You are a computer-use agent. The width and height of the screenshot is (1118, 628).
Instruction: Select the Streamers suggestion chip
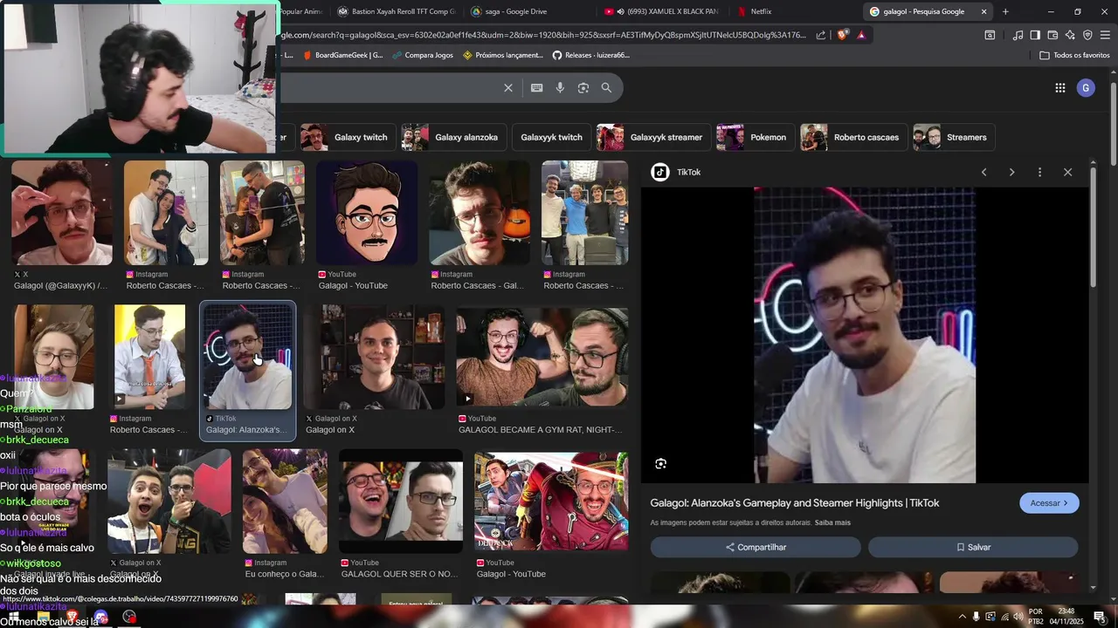(953, 138)
